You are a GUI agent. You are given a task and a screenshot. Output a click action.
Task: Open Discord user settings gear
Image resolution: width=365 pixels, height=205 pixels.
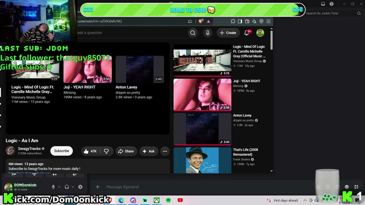80,187
